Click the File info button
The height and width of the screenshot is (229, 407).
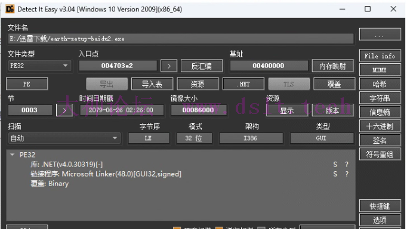(380, 56)
